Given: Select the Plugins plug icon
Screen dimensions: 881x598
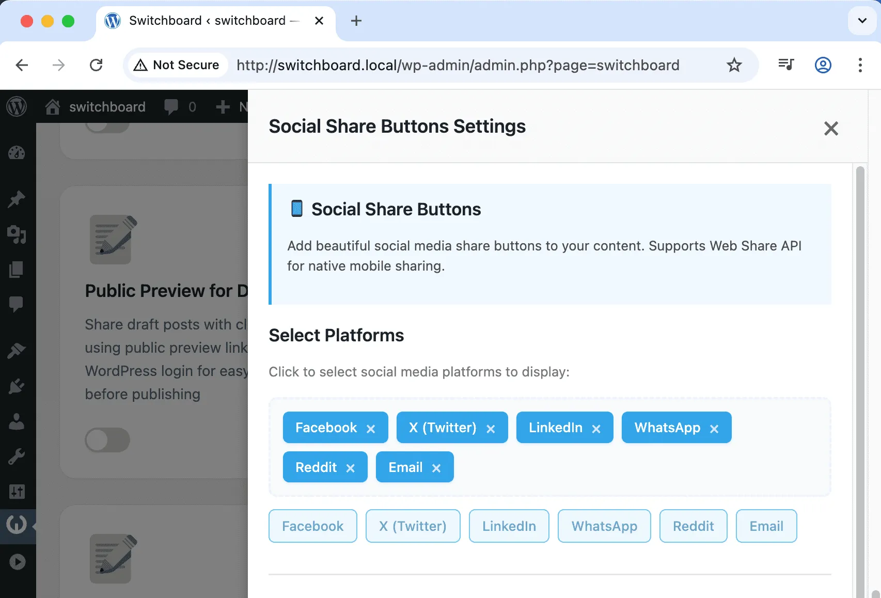Looking at the screenshot, I should tap(17, 386).
